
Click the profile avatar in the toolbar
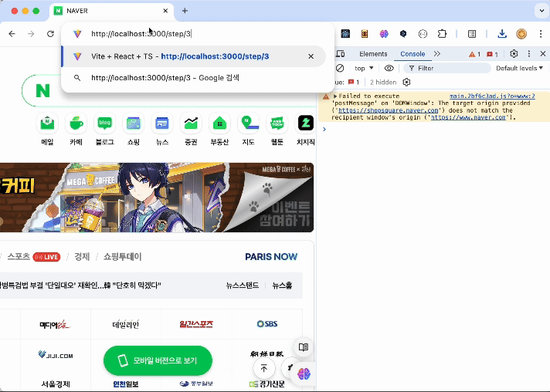coord(521,34)
